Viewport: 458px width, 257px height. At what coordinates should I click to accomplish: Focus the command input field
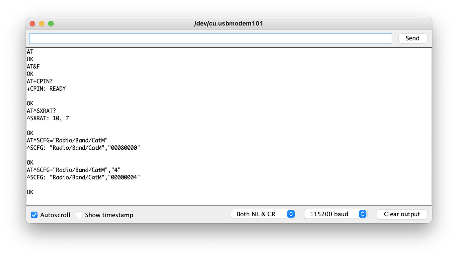[211, 38]
